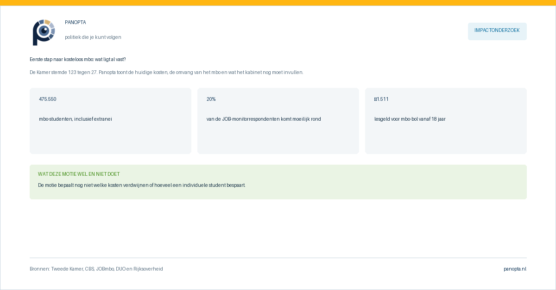Click the 20% statistic figure

211,99
